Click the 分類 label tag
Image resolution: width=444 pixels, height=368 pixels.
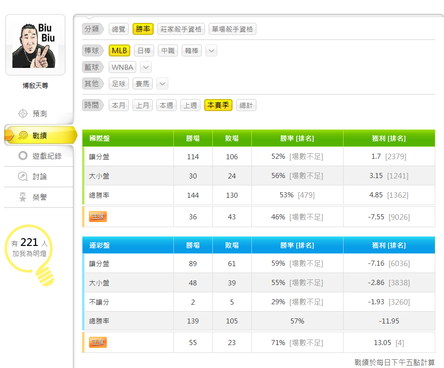(93, 29)
